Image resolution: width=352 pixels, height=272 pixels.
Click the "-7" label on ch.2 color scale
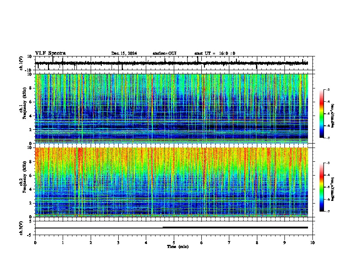328,211
